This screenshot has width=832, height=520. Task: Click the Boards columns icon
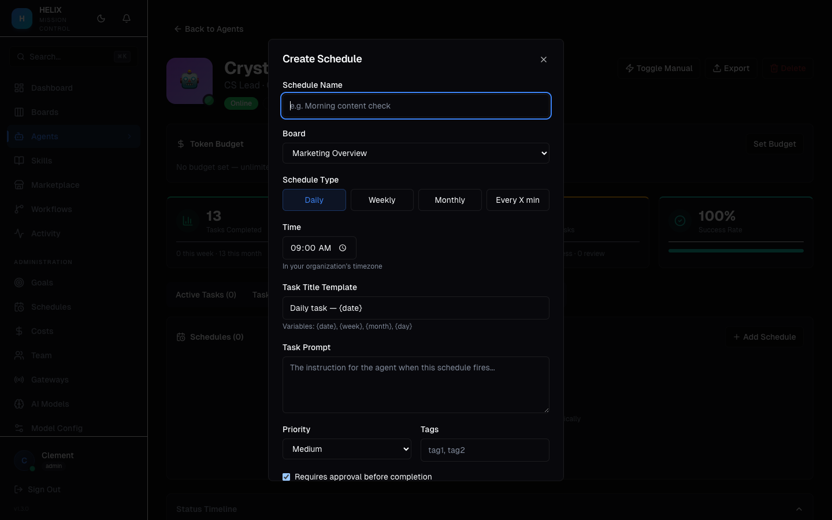coord(19,112)
